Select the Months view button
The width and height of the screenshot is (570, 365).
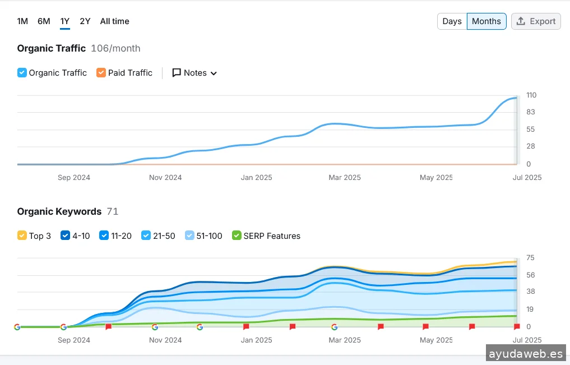[486, 21]
